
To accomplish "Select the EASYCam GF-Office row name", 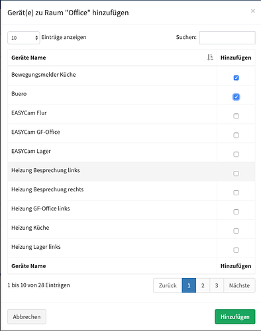I will (36, 132).
